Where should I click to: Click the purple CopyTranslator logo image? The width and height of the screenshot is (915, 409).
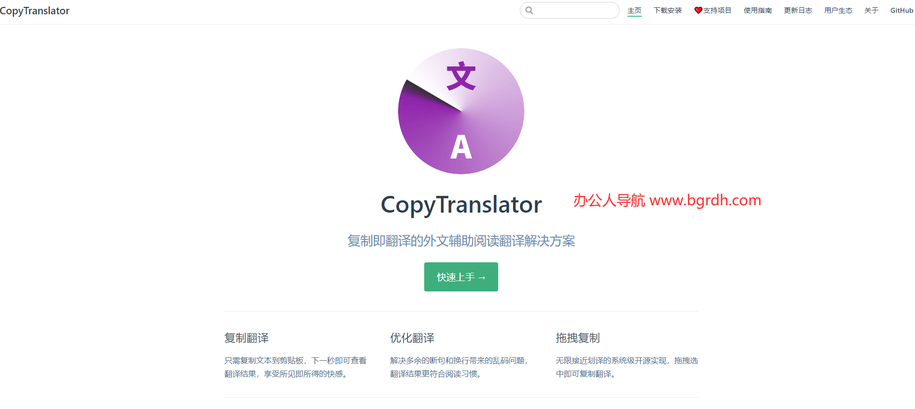461,111
